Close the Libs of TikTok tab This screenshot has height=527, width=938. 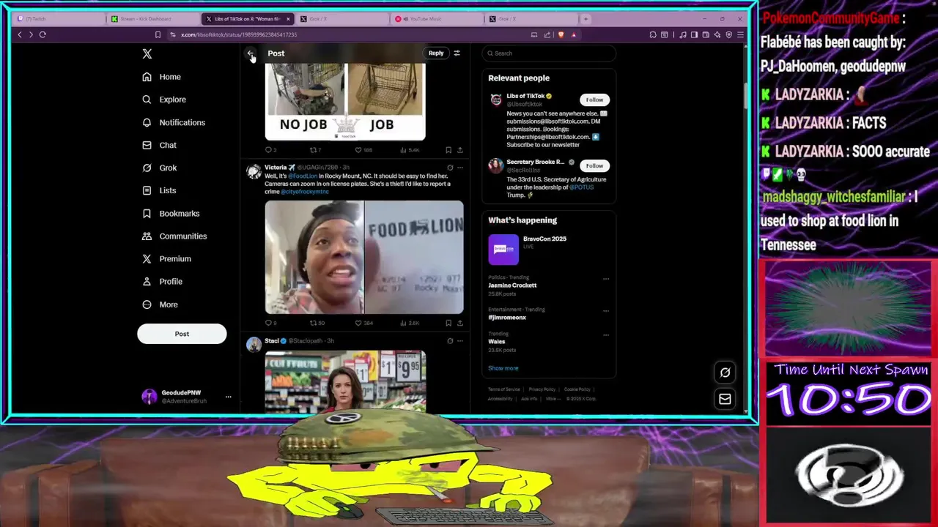coord(288,19)
